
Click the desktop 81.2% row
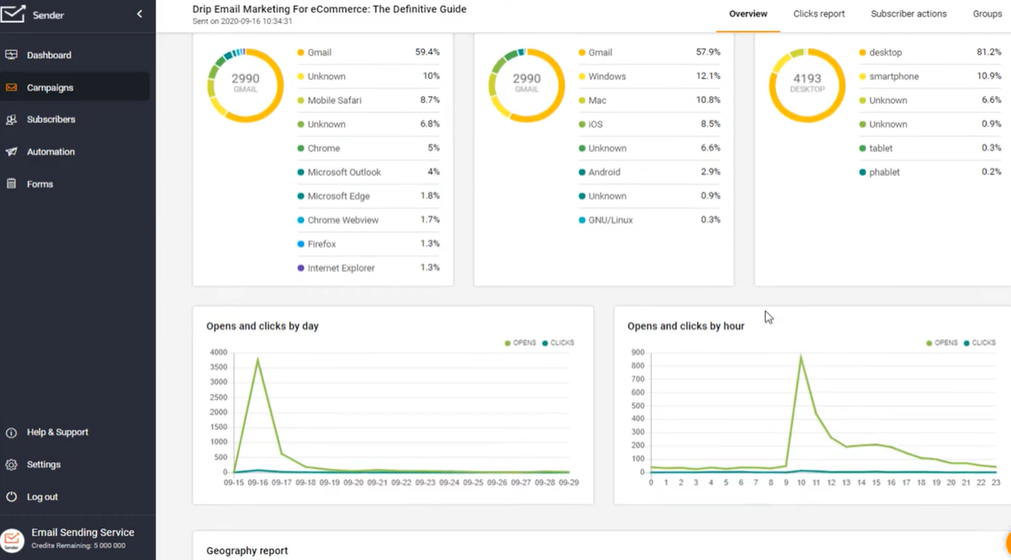(x=930, y=52)
